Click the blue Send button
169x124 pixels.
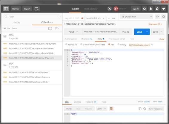click(x=139, y=32)
